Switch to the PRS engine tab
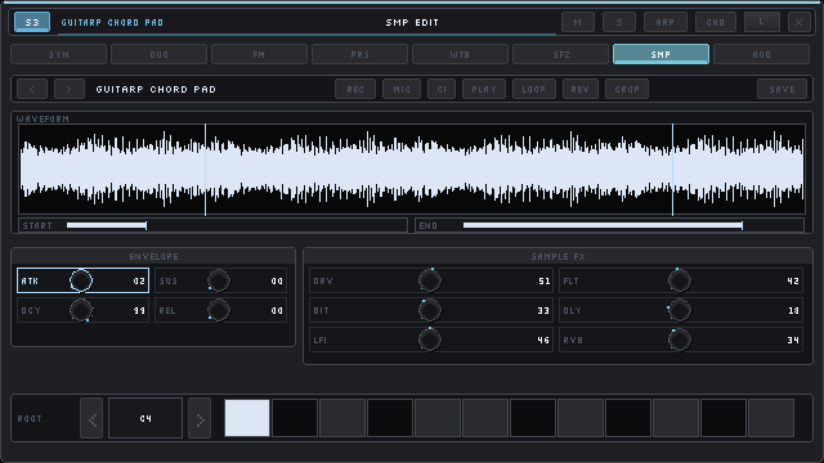The width and height of the screenshot is (824, 463). coord(360,54)
